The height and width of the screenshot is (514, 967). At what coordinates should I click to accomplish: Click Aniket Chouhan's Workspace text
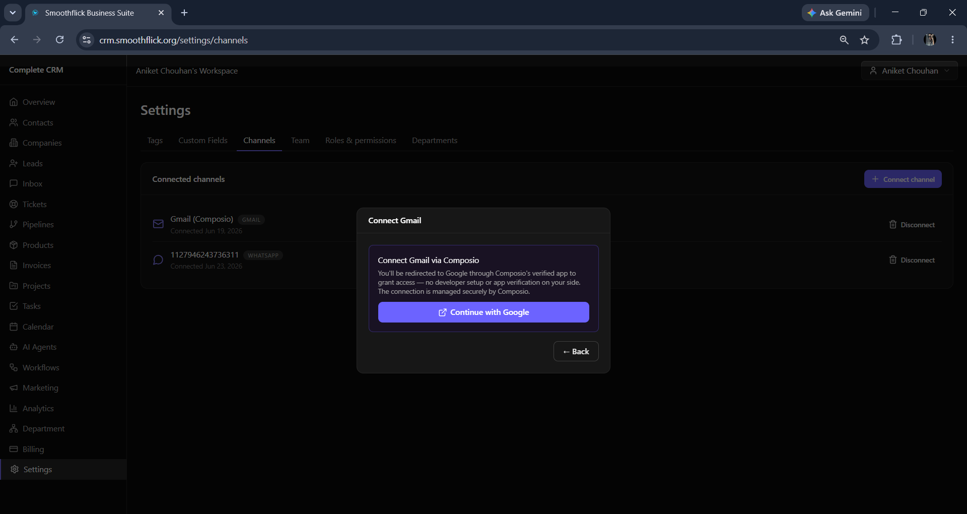tap(187, 71)
